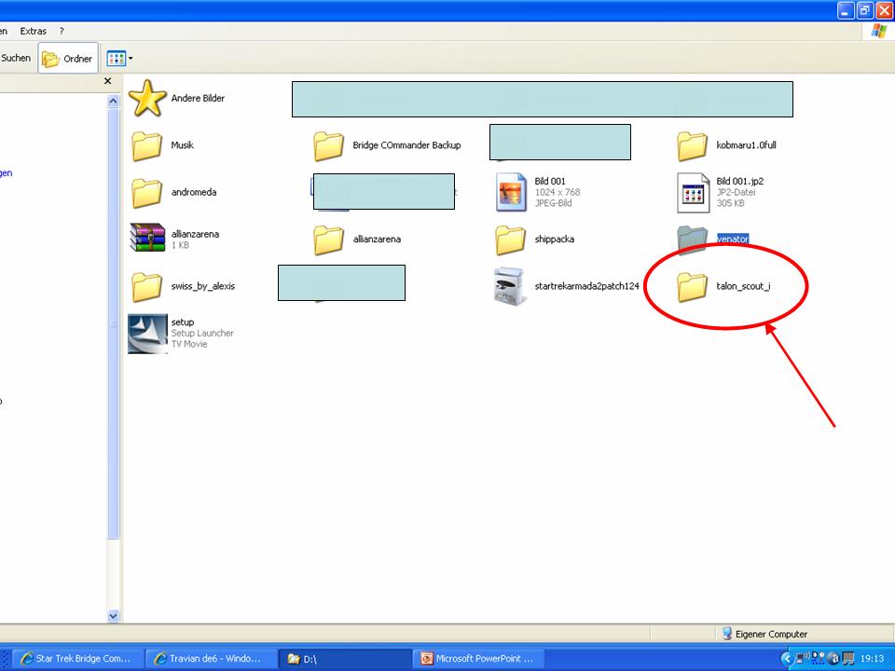The image size is (895, 671).
Task: Open the kobmaru1.0full folder
Action: [692, 146]
